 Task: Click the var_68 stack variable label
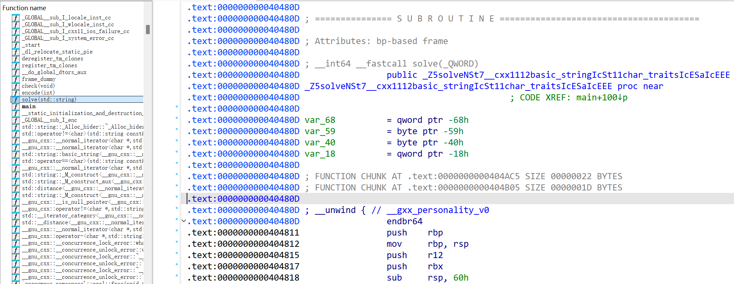click(320, 120)
